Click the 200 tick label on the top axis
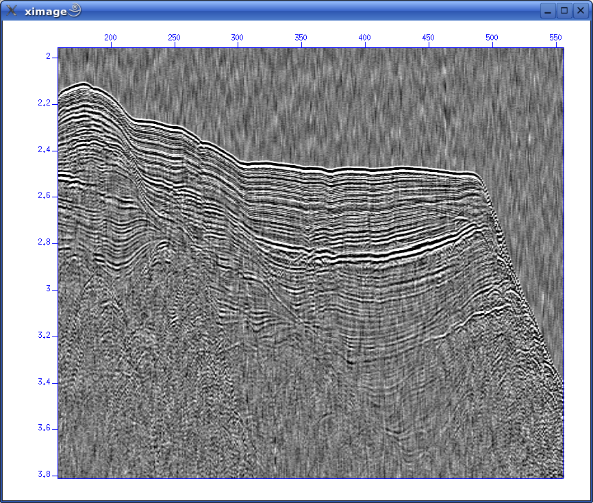Viewport: 593px width, 503px height. (111, 37)
